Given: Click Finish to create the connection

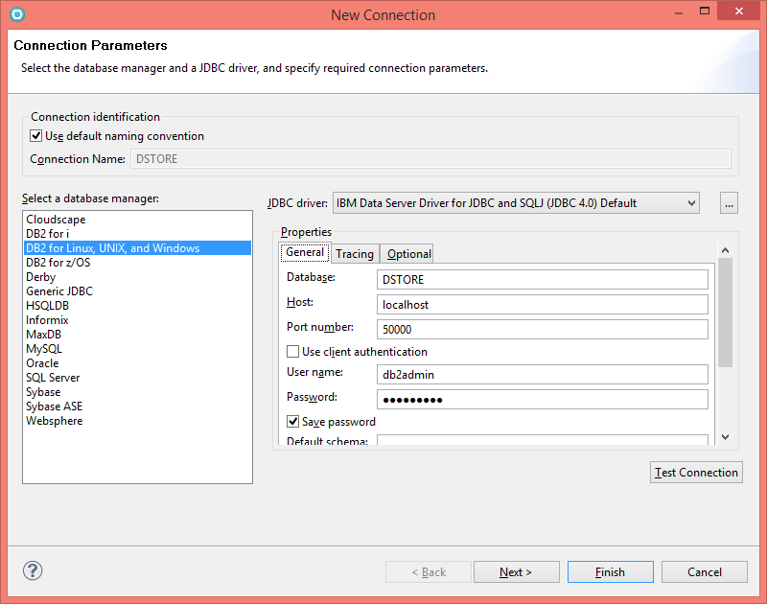Looking at the screenshot, I should click(610, 570).
